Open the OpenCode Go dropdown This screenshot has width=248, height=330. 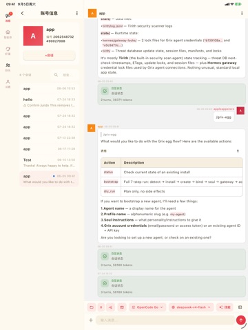(x=147, y=307)
